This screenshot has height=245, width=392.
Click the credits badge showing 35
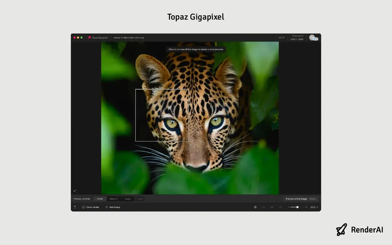coord(316,39)
